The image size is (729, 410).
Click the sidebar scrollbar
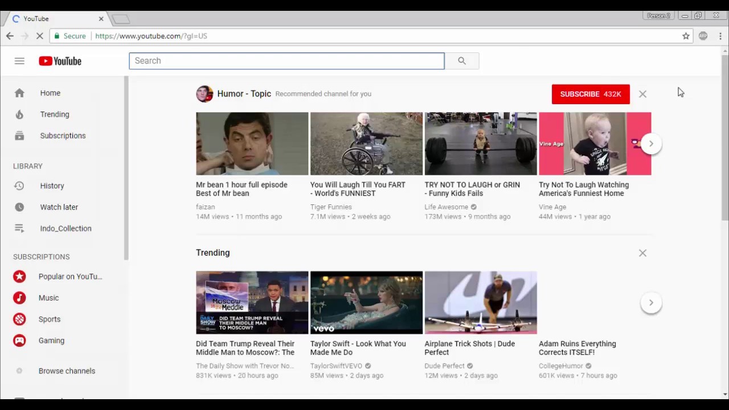point(126,168)
